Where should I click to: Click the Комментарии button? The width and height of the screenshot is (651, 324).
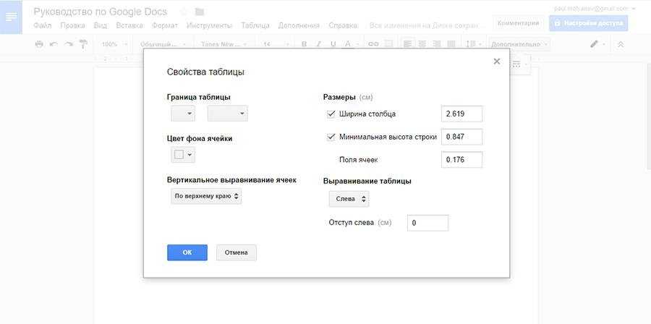tap(518, 23)
